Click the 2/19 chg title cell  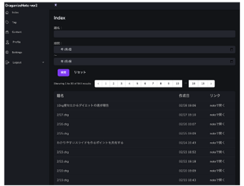click(x=63, y=180)
